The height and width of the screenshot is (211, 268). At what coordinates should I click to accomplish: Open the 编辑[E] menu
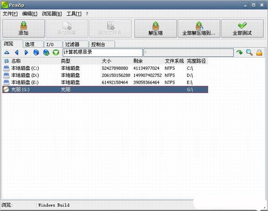(x=30, y=14)
